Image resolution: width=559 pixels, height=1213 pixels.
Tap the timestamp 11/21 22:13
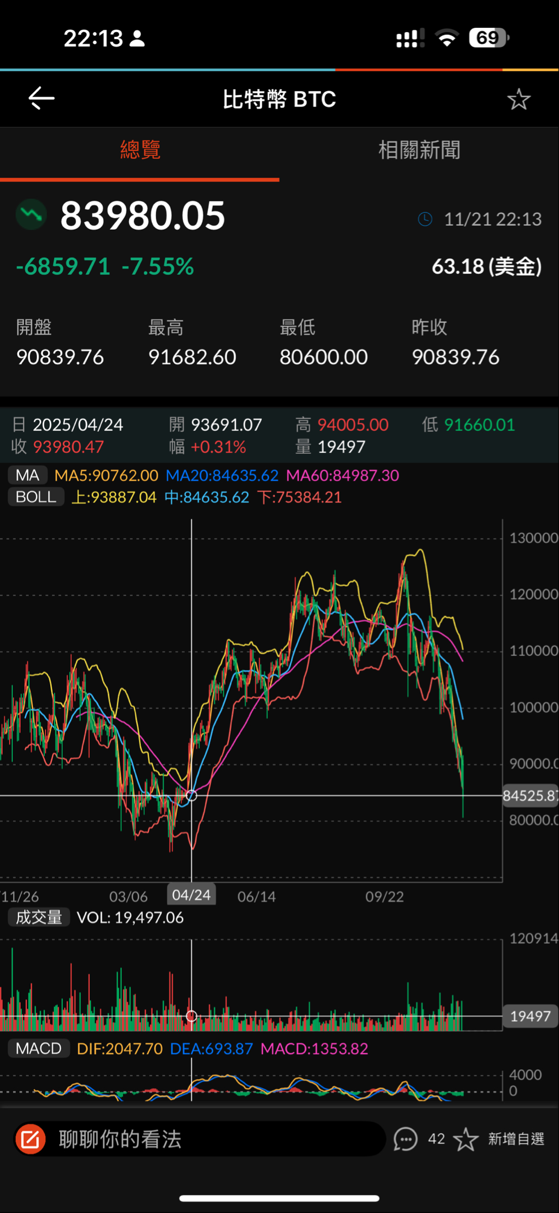coord(493,219)
